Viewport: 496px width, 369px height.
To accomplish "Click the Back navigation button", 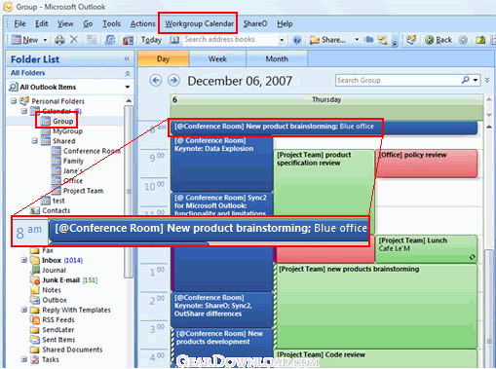I will coord(439,40).
